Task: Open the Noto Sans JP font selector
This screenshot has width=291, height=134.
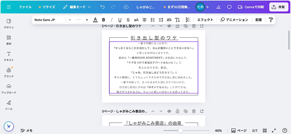Action: pyautogui.click(x=49, y=20)
